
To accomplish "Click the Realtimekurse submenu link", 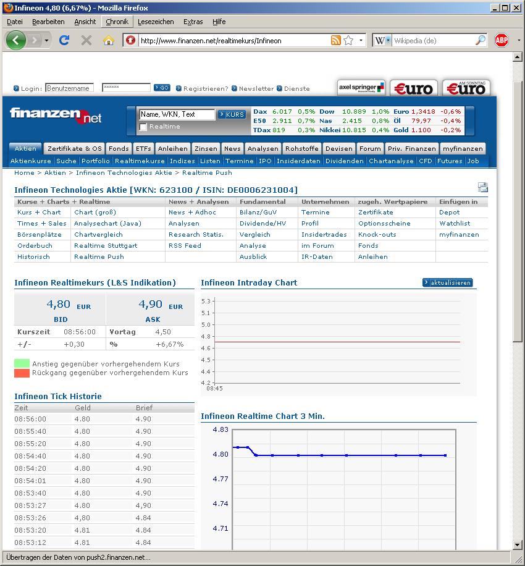I will [x=140, y=161].
